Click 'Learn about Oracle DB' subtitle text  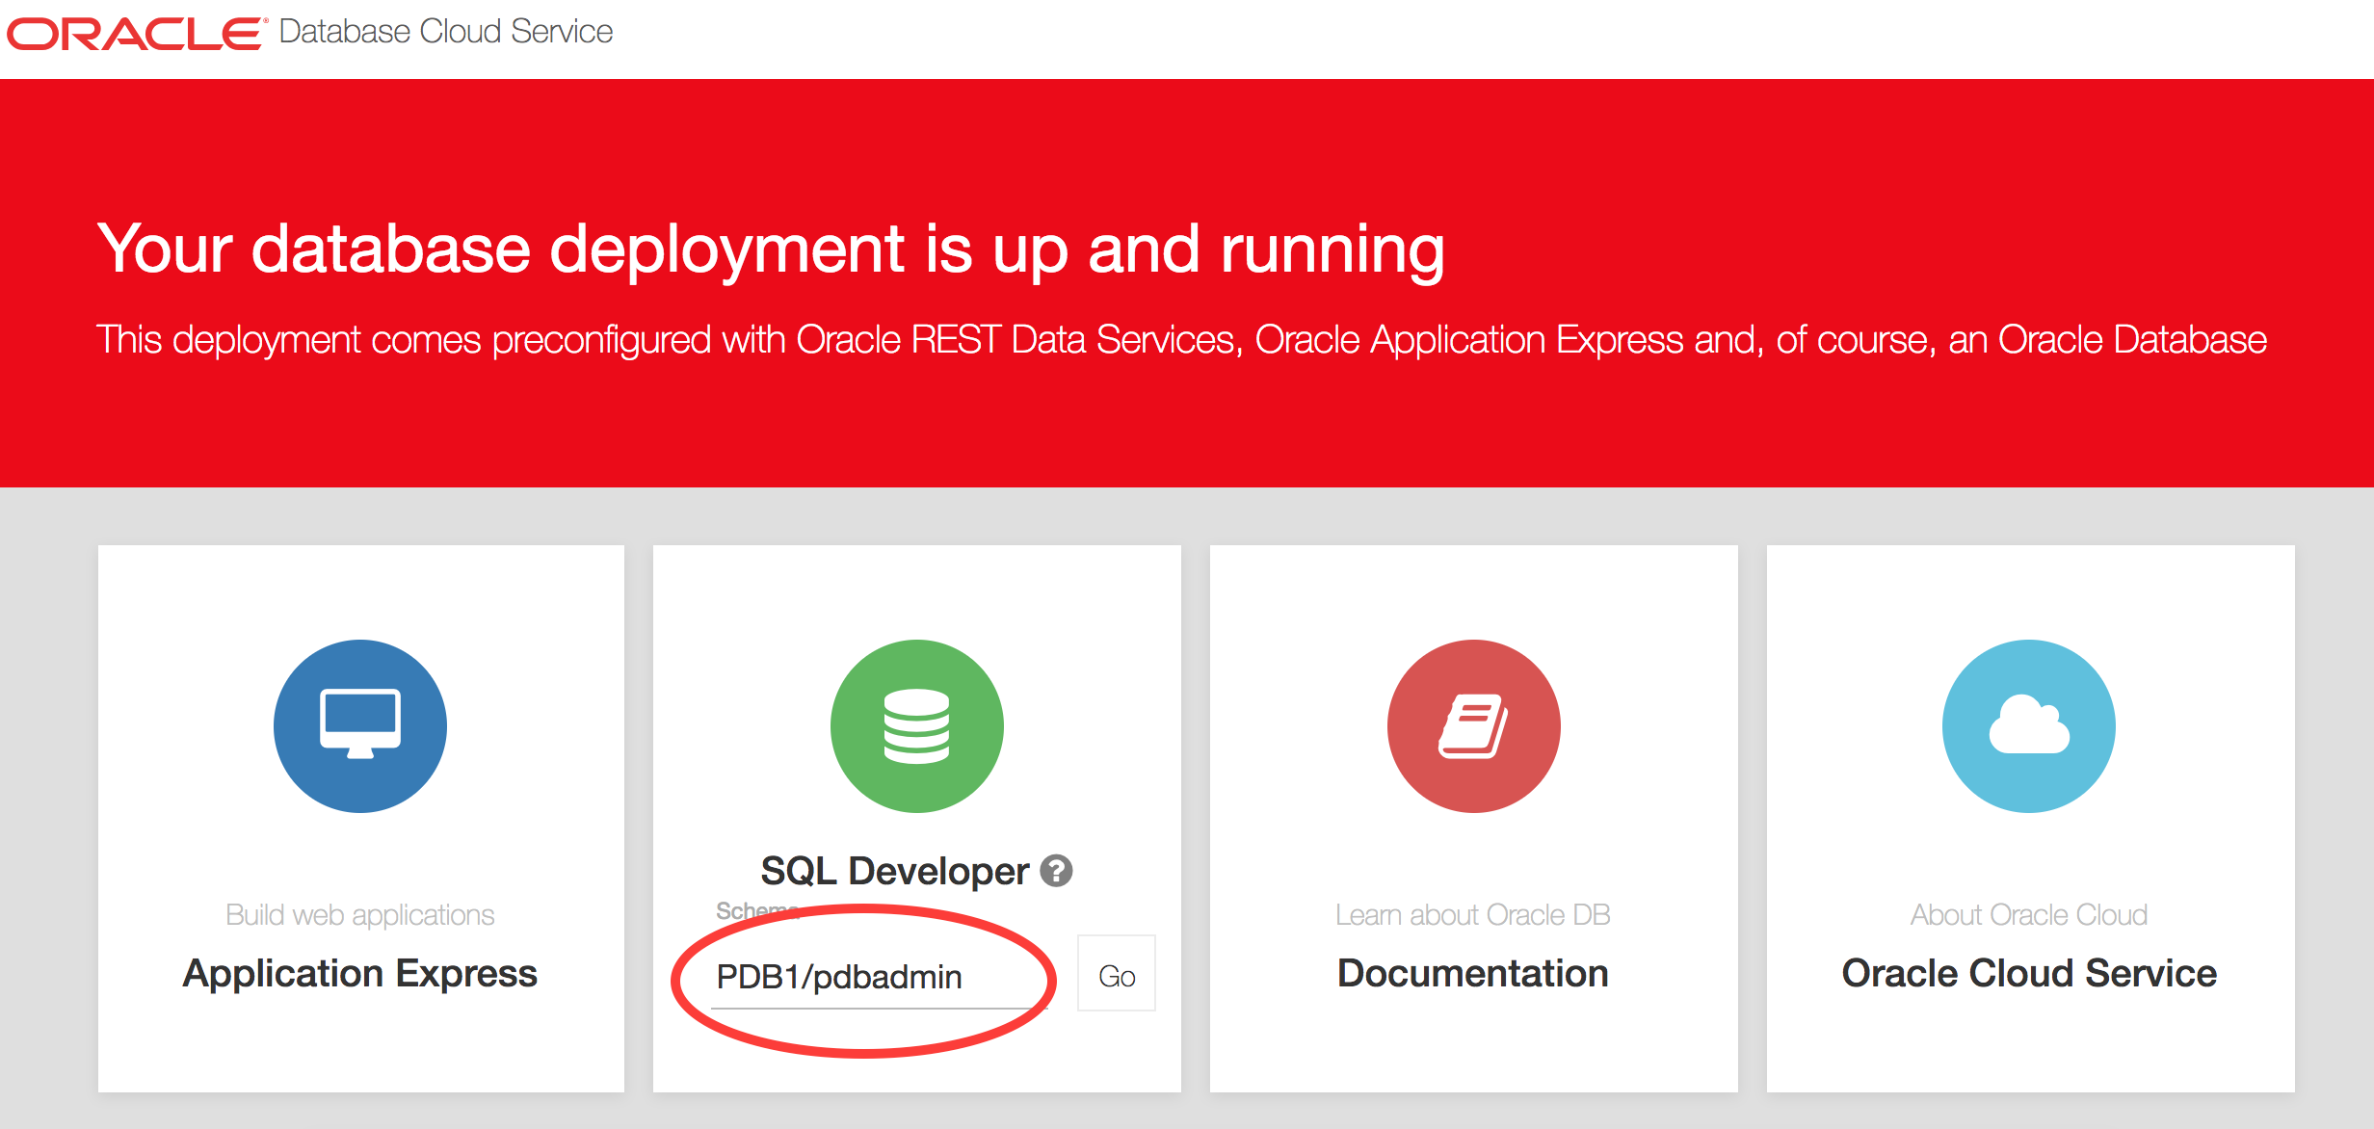(1472, 914)
